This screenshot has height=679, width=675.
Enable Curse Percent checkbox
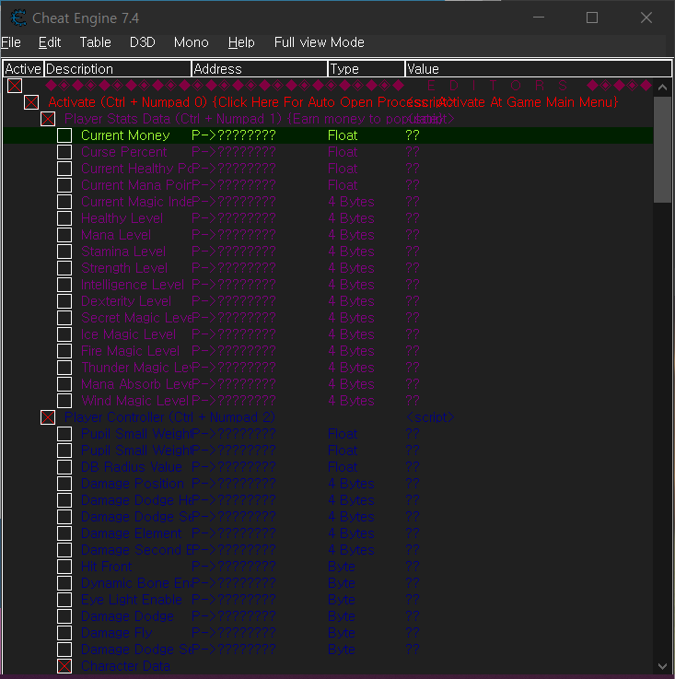pyautogui.click(x=64, y=152)
